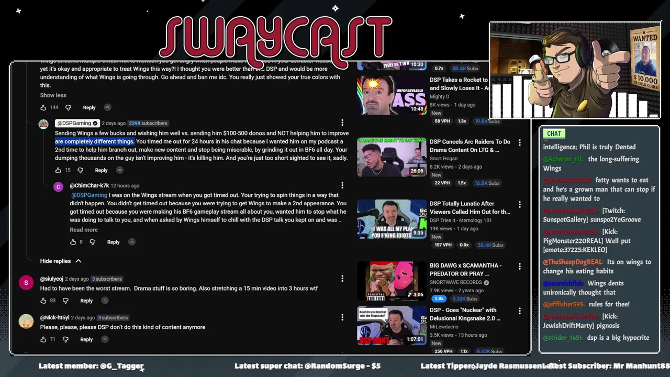
Task: Click siulyeoj's 3 subscribers badge
Action: click(107, 279)
